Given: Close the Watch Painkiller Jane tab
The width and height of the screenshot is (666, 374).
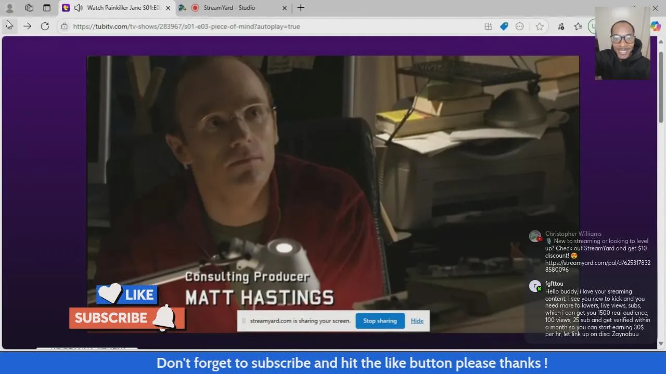Looking at the screenshot, I should [x=168, y=8].
